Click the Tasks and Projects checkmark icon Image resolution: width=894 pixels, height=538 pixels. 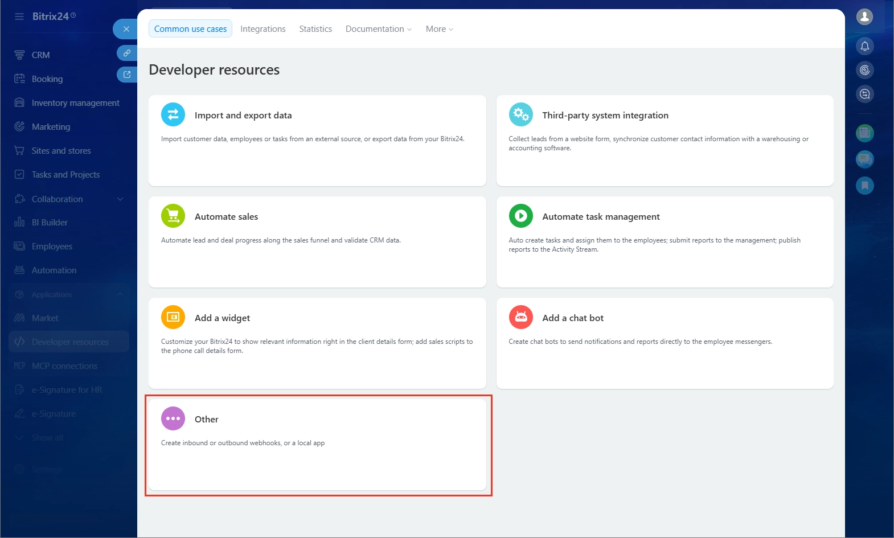[x=19, y=175]
